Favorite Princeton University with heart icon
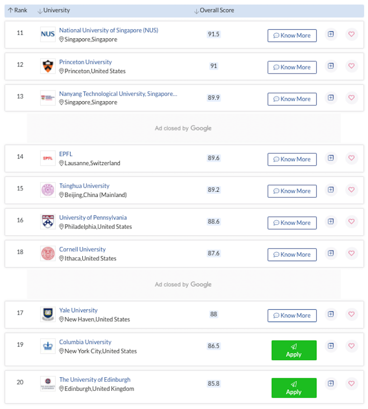368x409 pixels. click(351, 66)
